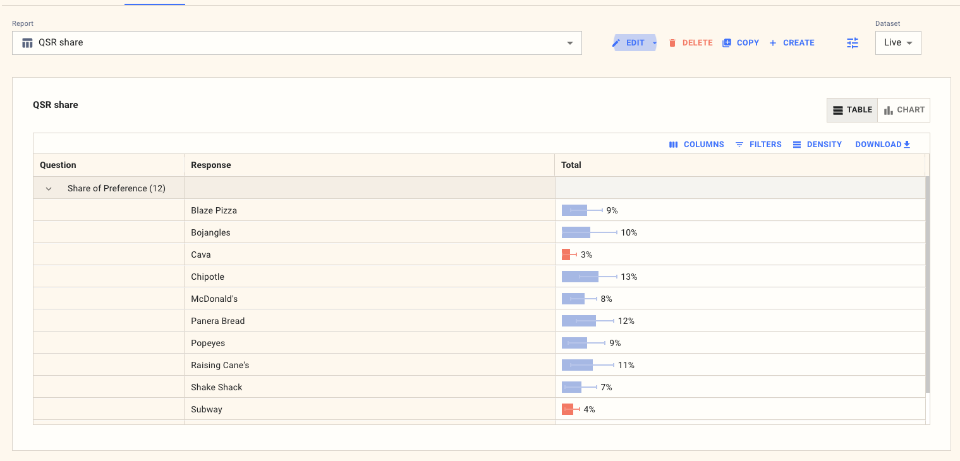Click the QSR share report title

click(56, 105)
